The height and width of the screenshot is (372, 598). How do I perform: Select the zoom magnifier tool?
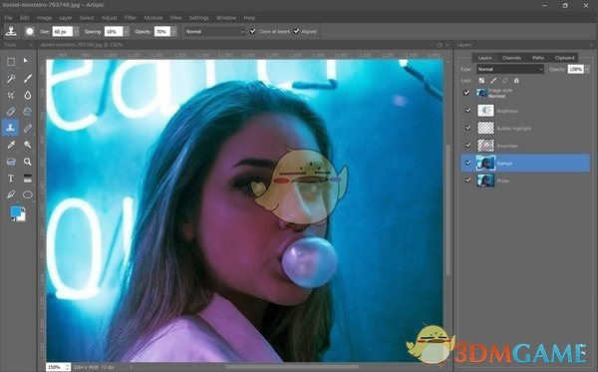click(x=28, y=162)
